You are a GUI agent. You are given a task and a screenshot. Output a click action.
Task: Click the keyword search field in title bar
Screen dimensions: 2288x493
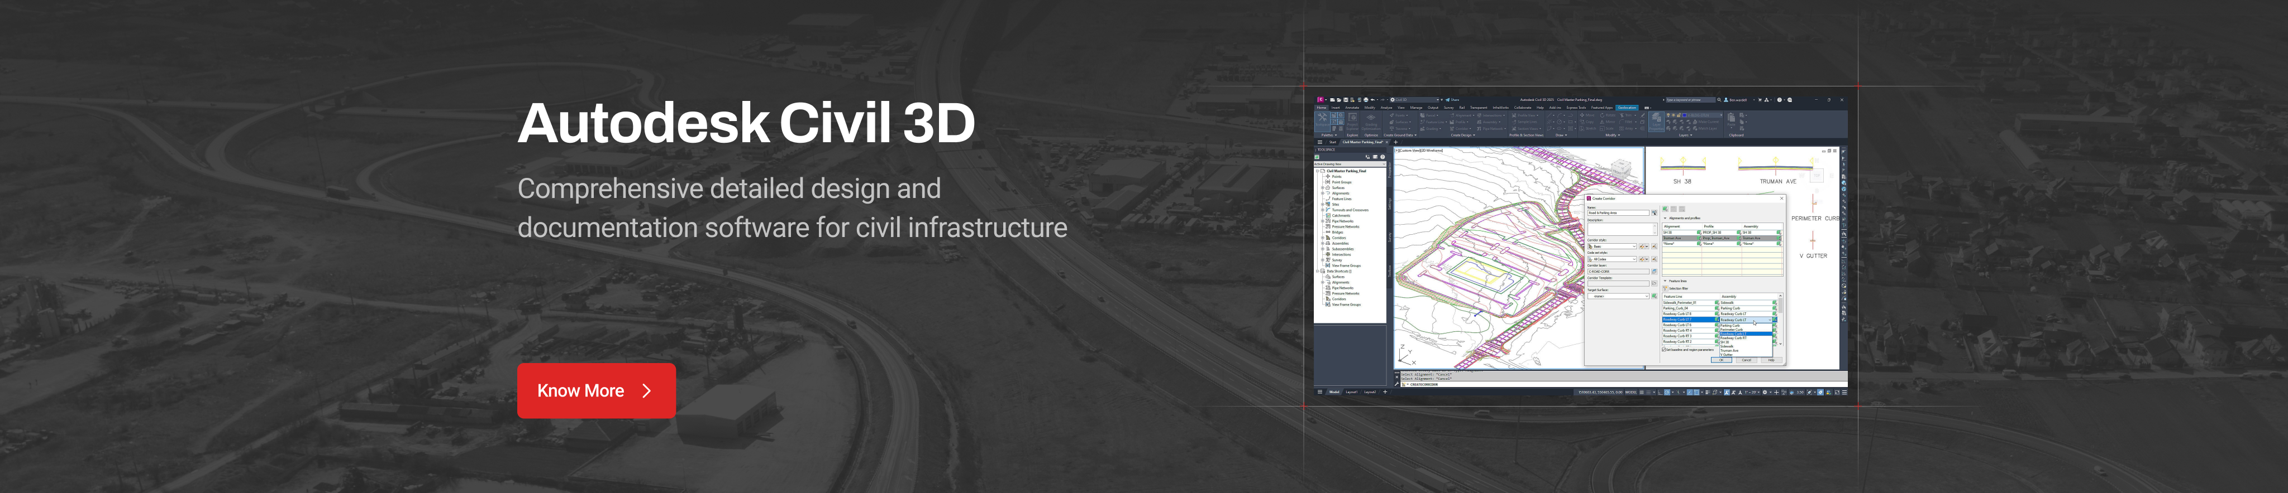1692,100
